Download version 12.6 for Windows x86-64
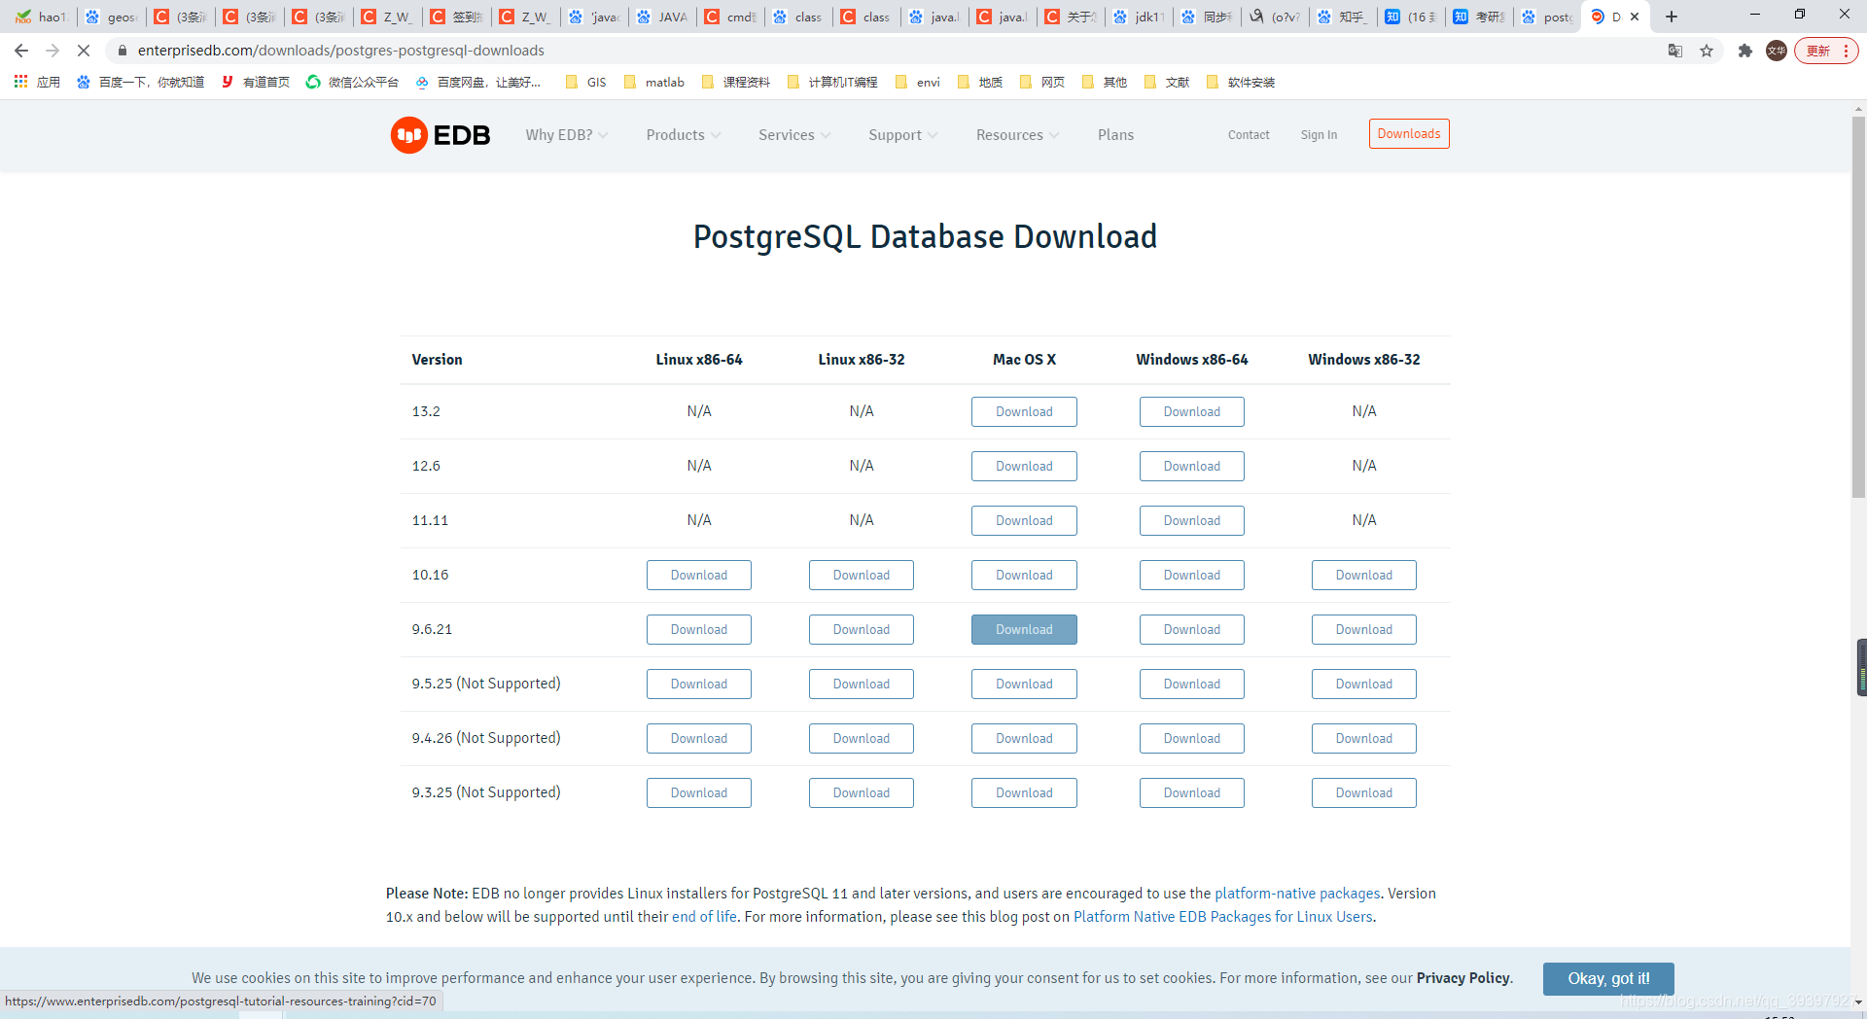This screenshot has height=1019, width=1867. (x=1192, y=466)
